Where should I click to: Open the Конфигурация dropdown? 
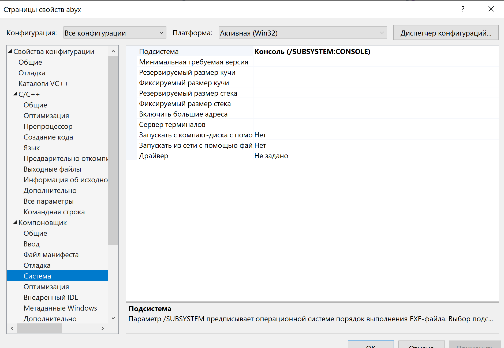(x=115, y=33)
